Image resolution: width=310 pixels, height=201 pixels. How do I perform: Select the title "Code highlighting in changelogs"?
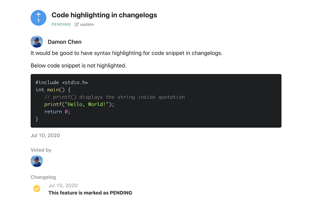click(x=104, y=15)
